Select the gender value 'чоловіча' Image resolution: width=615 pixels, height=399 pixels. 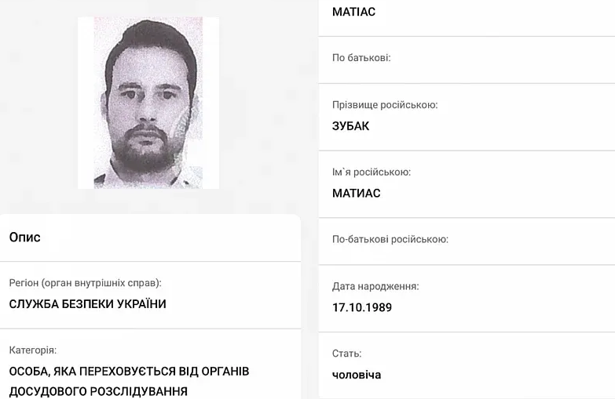pyautogui.click(x=357, y=375)
